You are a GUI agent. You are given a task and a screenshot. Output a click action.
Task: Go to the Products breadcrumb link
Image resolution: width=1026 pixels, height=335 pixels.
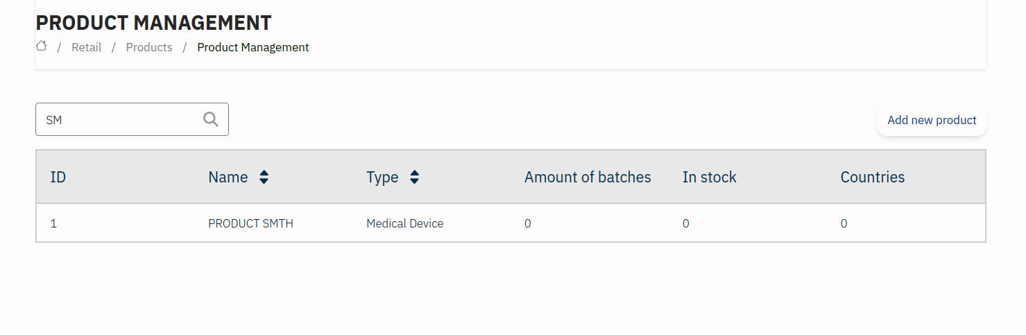tap(149, 48)
